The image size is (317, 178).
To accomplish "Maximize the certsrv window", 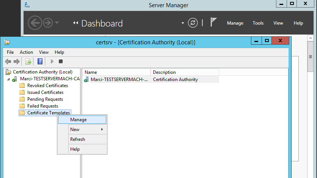I will click(267, 41).
